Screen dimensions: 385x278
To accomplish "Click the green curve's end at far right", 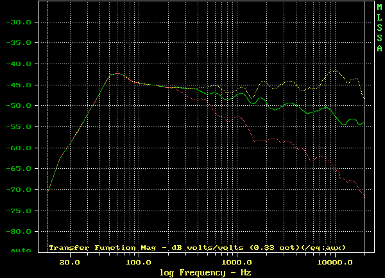I will 364,123.
